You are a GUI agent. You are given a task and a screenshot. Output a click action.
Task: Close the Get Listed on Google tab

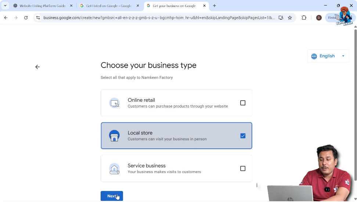pos(137,6)
